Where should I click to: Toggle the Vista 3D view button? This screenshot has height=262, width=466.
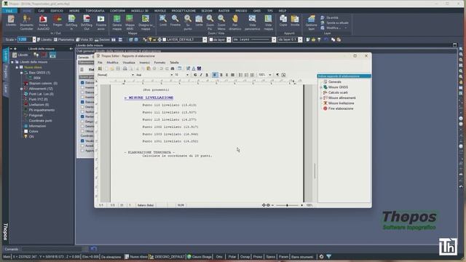tap(84, 39)
